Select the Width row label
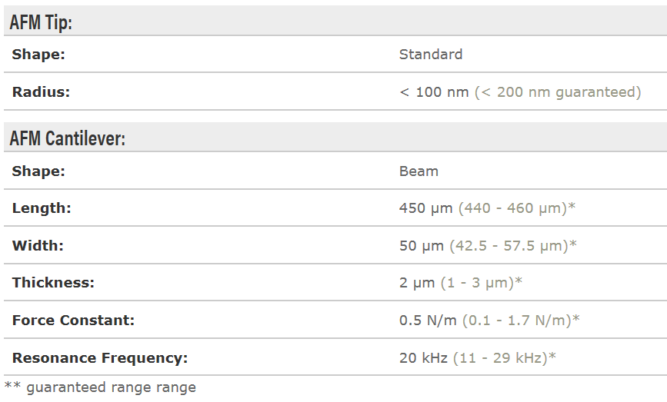The image size is (667, 402). click(38, 246)
